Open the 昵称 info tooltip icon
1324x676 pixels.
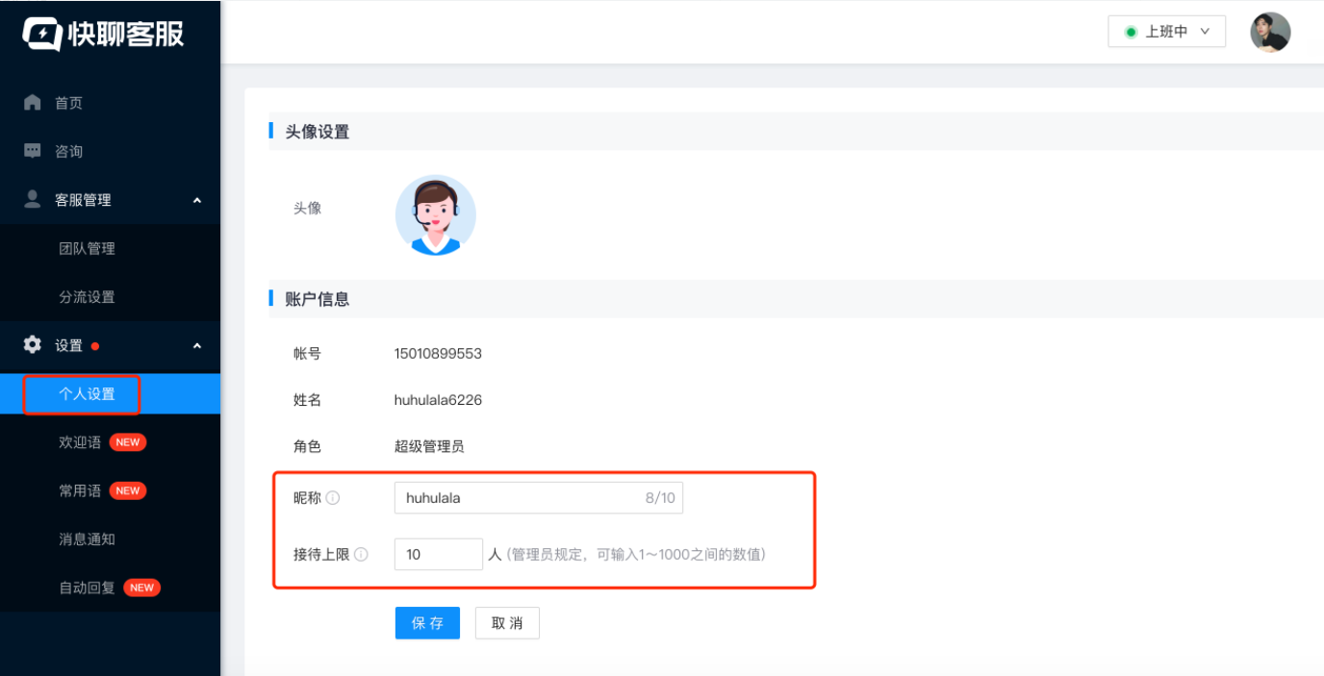332,497
